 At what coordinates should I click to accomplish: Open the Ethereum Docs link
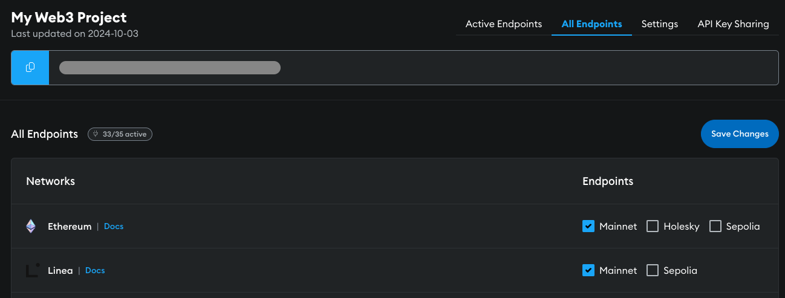(x=114, y=226)
